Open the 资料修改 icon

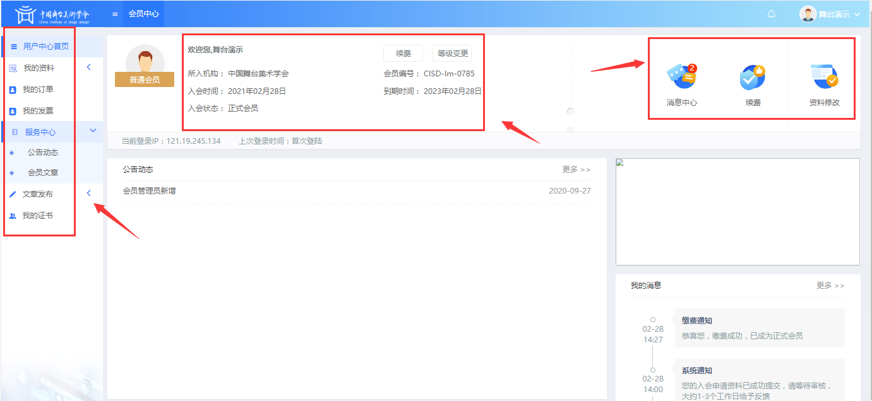pyautogui.click(x=824, y=77)
